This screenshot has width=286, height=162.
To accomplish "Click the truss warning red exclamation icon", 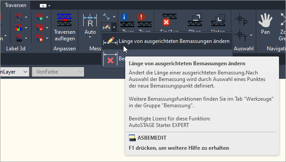I will (x=144, y=21).
